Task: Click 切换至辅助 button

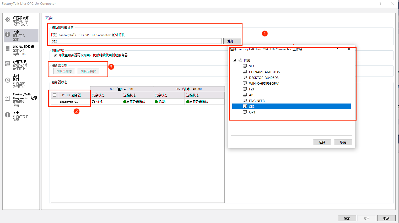Action: pyautogui.click(x=88, y=71)
